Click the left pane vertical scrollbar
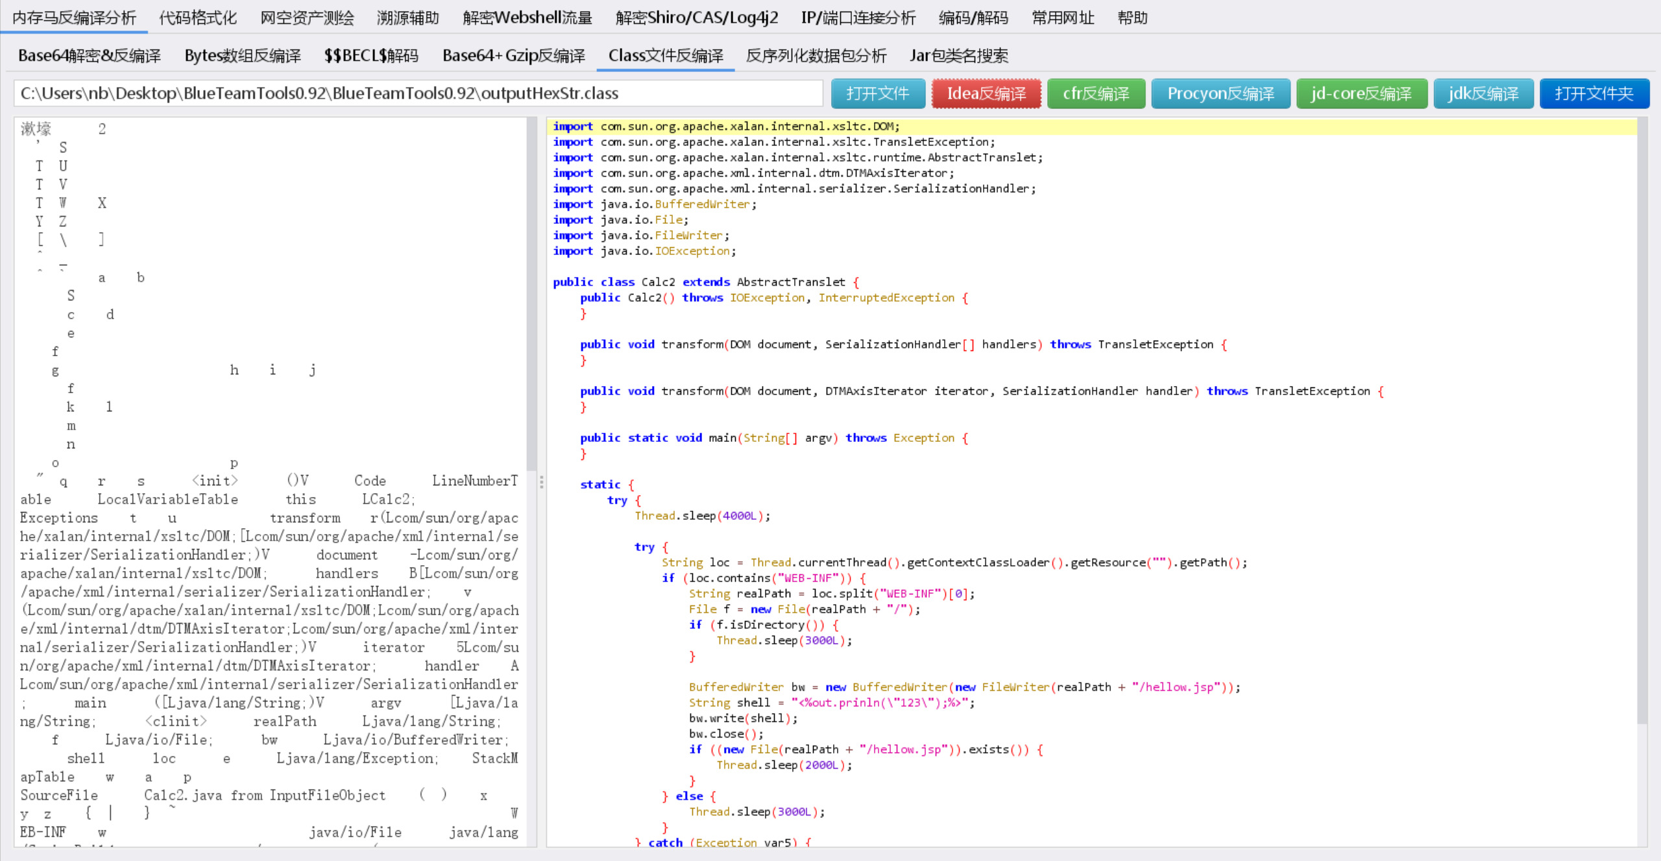Screen dimensions: 1661x861 coord(531,292)
